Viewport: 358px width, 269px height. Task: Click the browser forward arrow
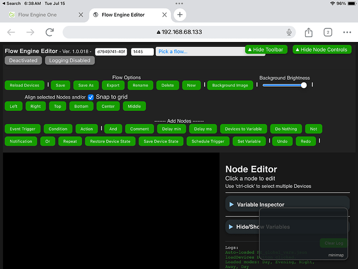click(x=30, y=32)
